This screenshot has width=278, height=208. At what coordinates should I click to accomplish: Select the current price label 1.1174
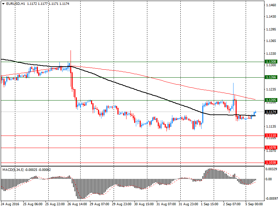[271, 112]
